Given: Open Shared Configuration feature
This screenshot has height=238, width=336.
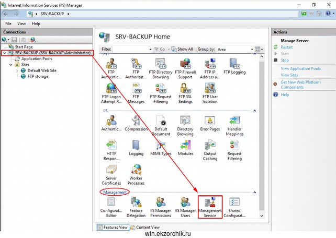Looking at the screenshot, I should [x=234, y=207].
